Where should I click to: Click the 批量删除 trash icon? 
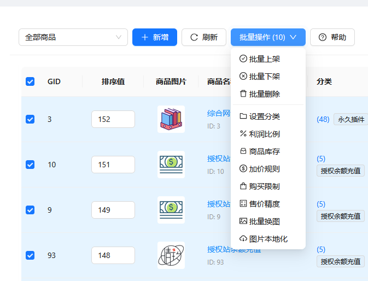coord(243,94)
